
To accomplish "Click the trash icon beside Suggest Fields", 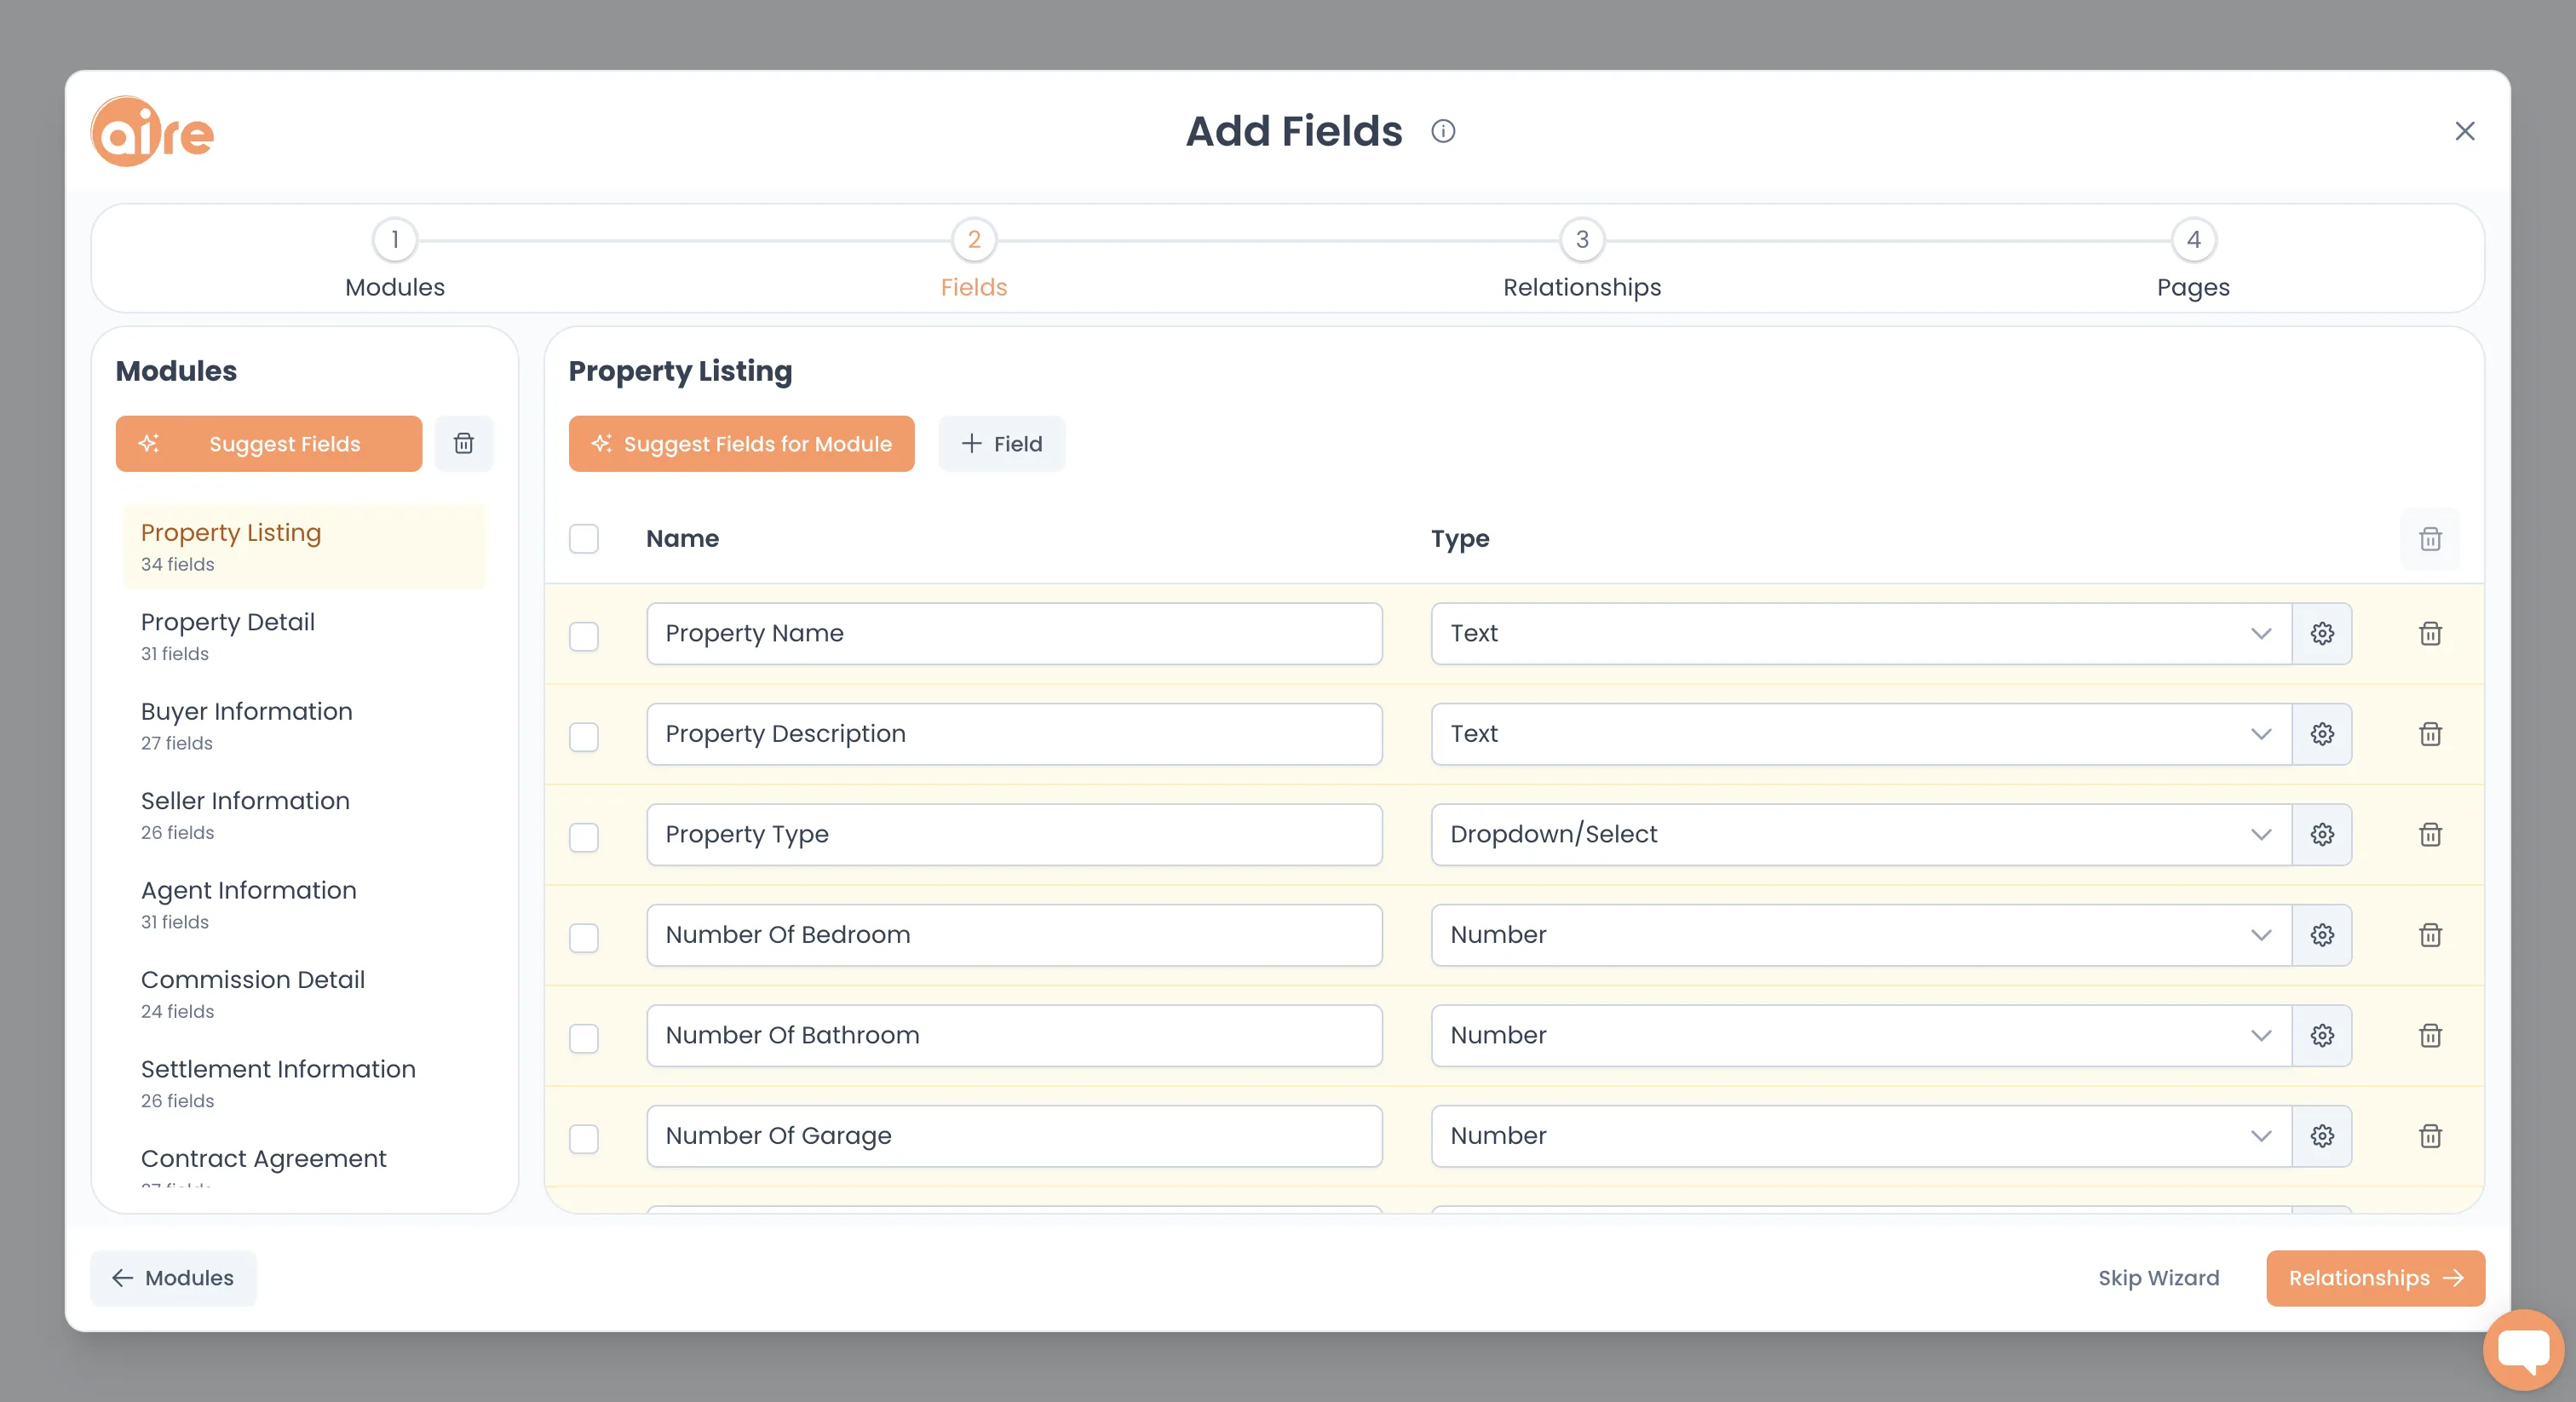I will (x=464, y=443).
